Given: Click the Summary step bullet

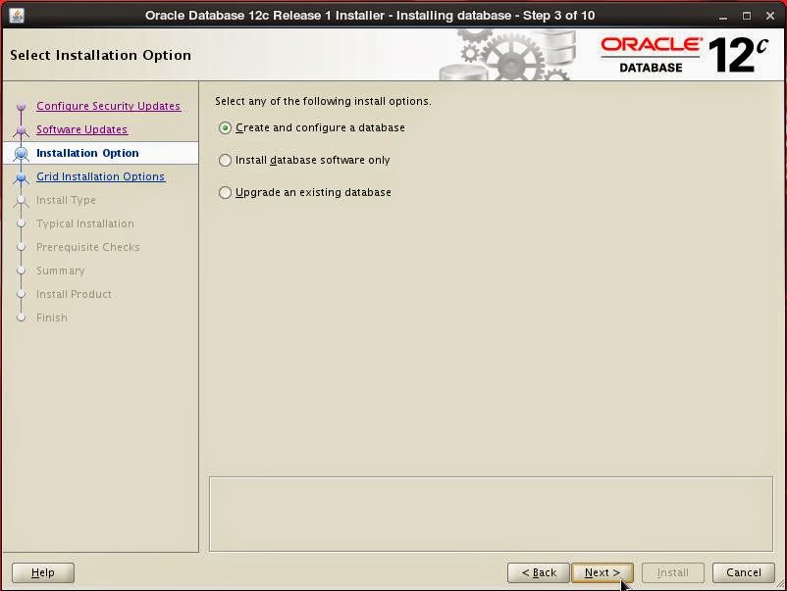Looking at the screenshot, I should (x=21, y=271).
